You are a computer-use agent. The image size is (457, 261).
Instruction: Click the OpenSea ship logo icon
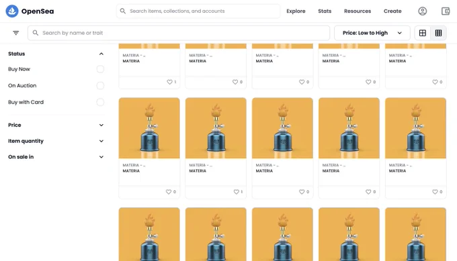pyautogui.click(x=12, y=11)
